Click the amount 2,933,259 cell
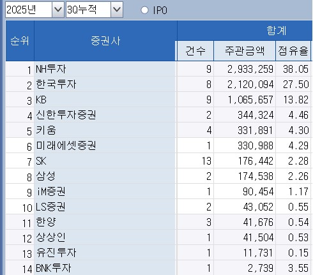This screenshot has width=313, height=275. click(x=245, y=69)
